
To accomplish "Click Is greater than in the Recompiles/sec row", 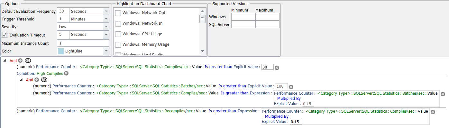I will coord(222,111).
